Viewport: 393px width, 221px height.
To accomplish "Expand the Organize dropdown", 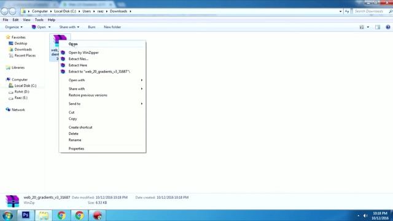I will [x=14, y=27].
